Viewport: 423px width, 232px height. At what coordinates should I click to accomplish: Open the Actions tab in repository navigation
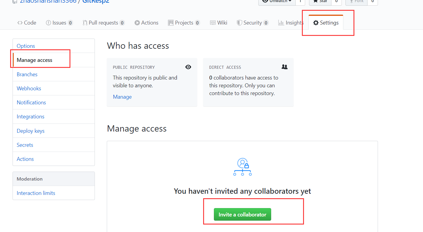(146, 23)
